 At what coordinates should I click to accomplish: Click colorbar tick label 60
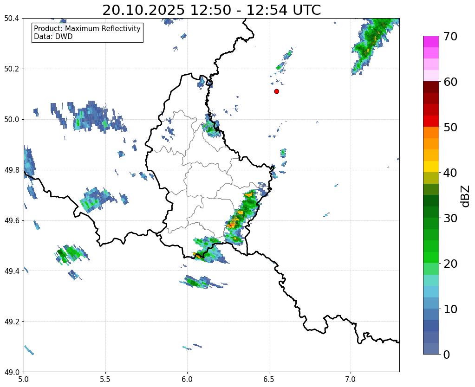pos(449,82)
